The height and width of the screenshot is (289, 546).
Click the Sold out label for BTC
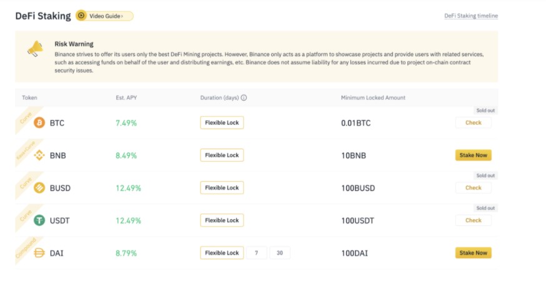[485, 110]
